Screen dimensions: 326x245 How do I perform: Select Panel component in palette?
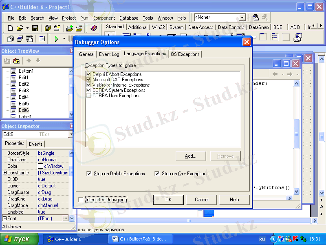pyautogui.click(x=286, y=37)
